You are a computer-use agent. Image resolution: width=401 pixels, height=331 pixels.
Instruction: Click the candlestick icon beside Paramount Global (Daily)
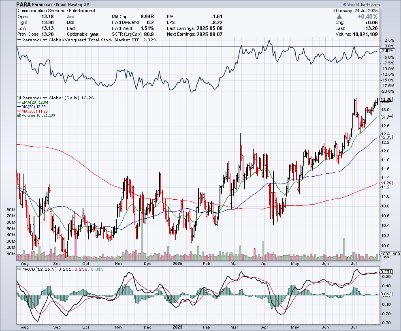pyautogui.click(x=19, y=98)
